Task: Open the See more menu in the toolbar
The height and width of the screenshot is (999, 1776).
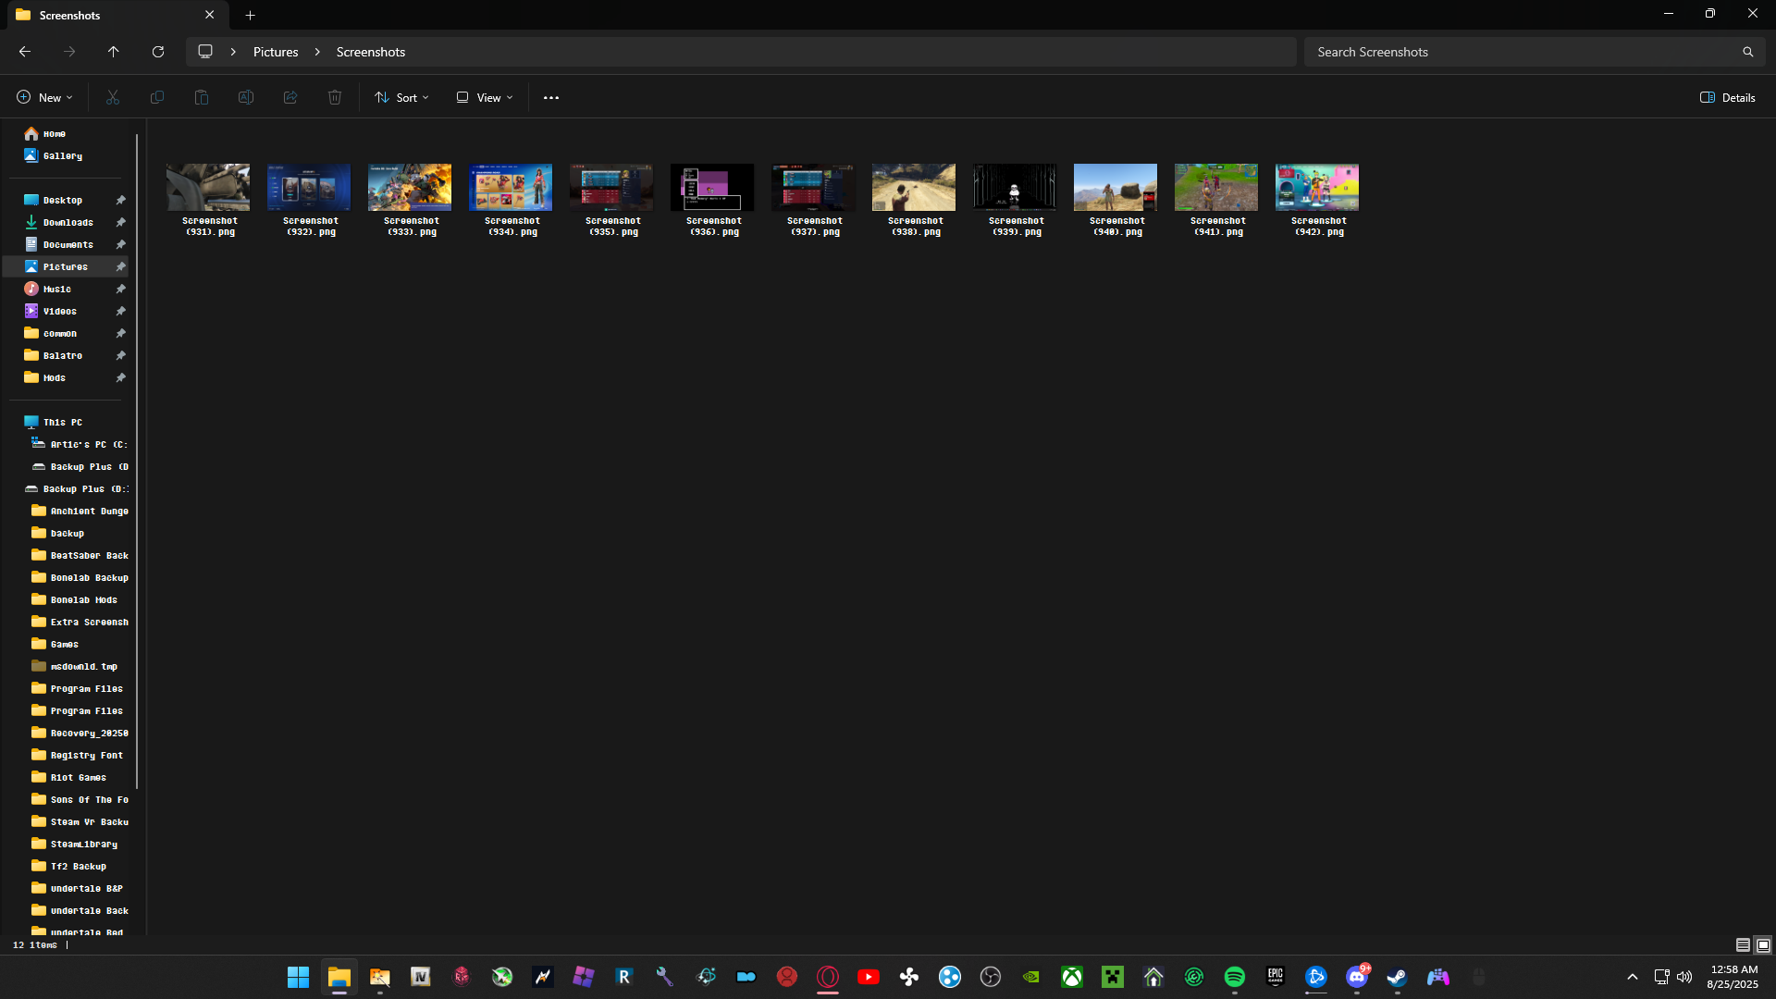Action: tap(550, 97)
